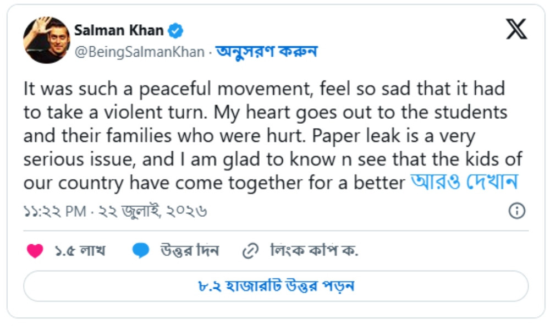Follow via অনুসরণ করুন link
Image resolution: width=550 pixels, height=330 pixels.
click(267, 52)
